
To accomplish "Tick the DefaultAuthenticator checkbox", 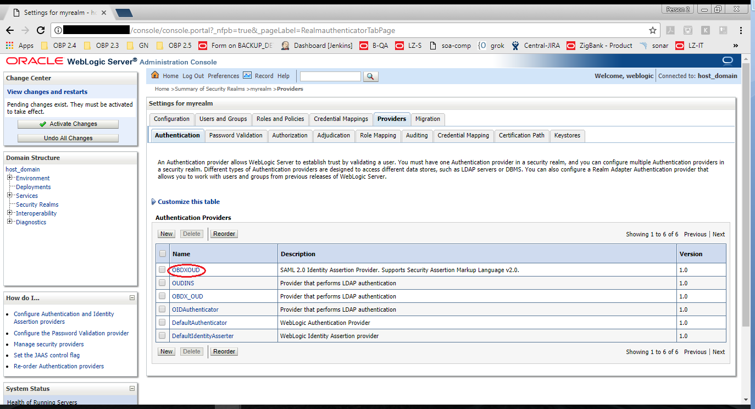I will tap(162, 323).
